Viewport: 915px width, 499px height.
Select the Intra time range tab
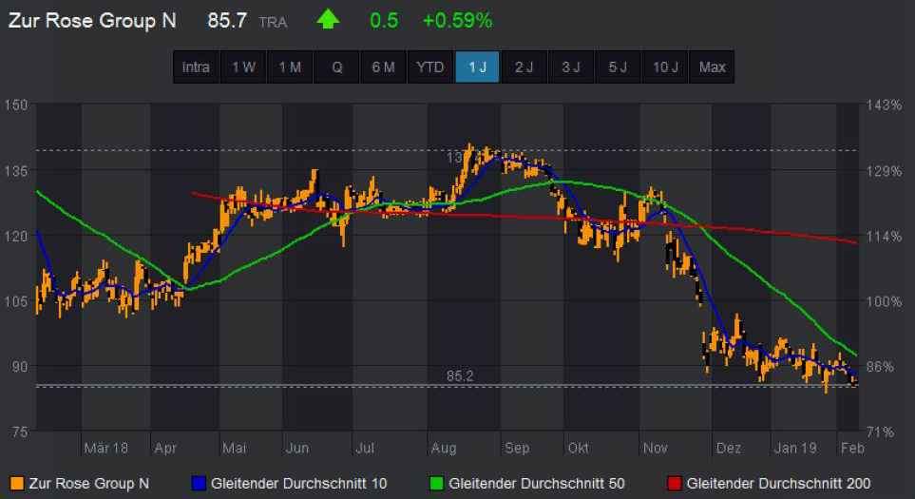coord(196,67)
